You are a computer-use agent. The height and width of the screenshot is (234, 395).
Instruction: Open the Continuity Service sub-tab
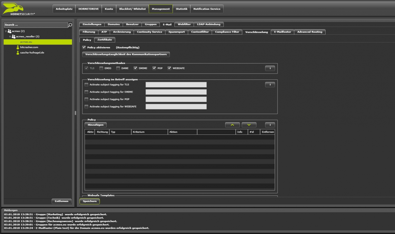[x=149, y=32]
